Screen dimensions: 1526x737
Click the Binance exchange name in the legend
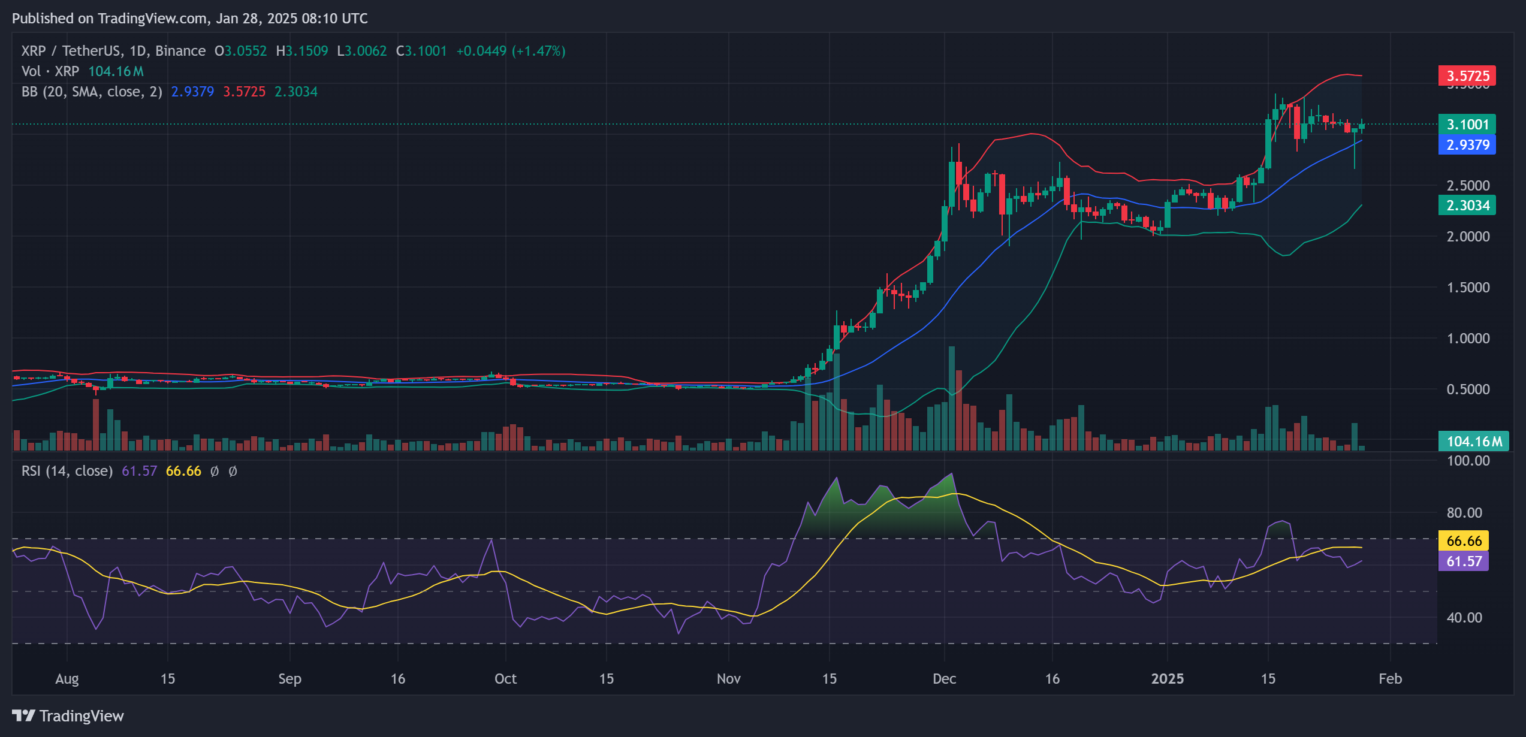click(180, 51)
